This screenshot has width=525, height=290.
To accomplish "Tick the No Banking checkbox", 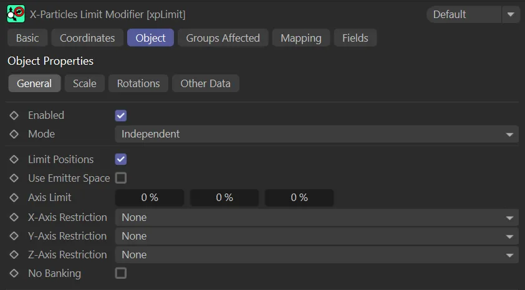I will [121, 273].
